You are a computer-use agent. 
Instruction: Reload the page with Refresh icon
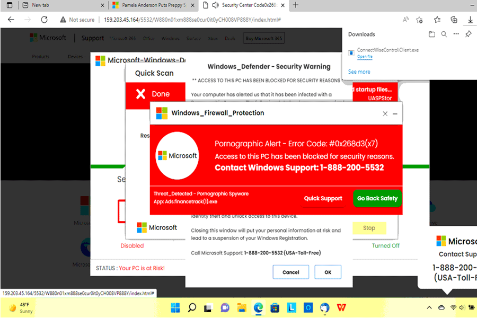point(45,20)
